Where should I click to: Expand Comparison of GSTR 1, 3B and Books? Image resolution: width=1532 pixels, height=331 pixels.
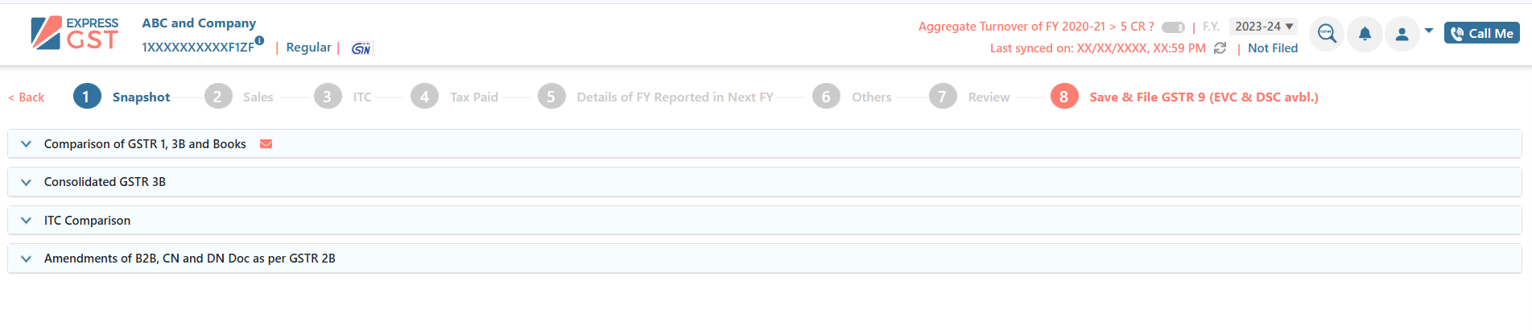tap(764, 144)
